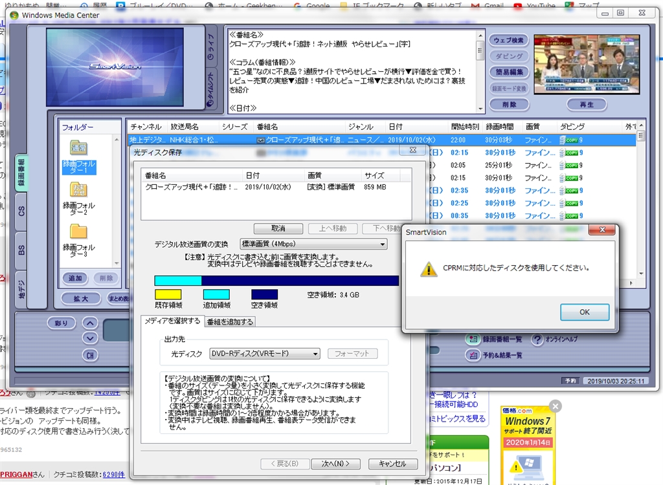Image resolution: width=663 pixels, height=485 pixels.
Task: Click the PRIGGAN user link in browser
Action: pos(16,475)
